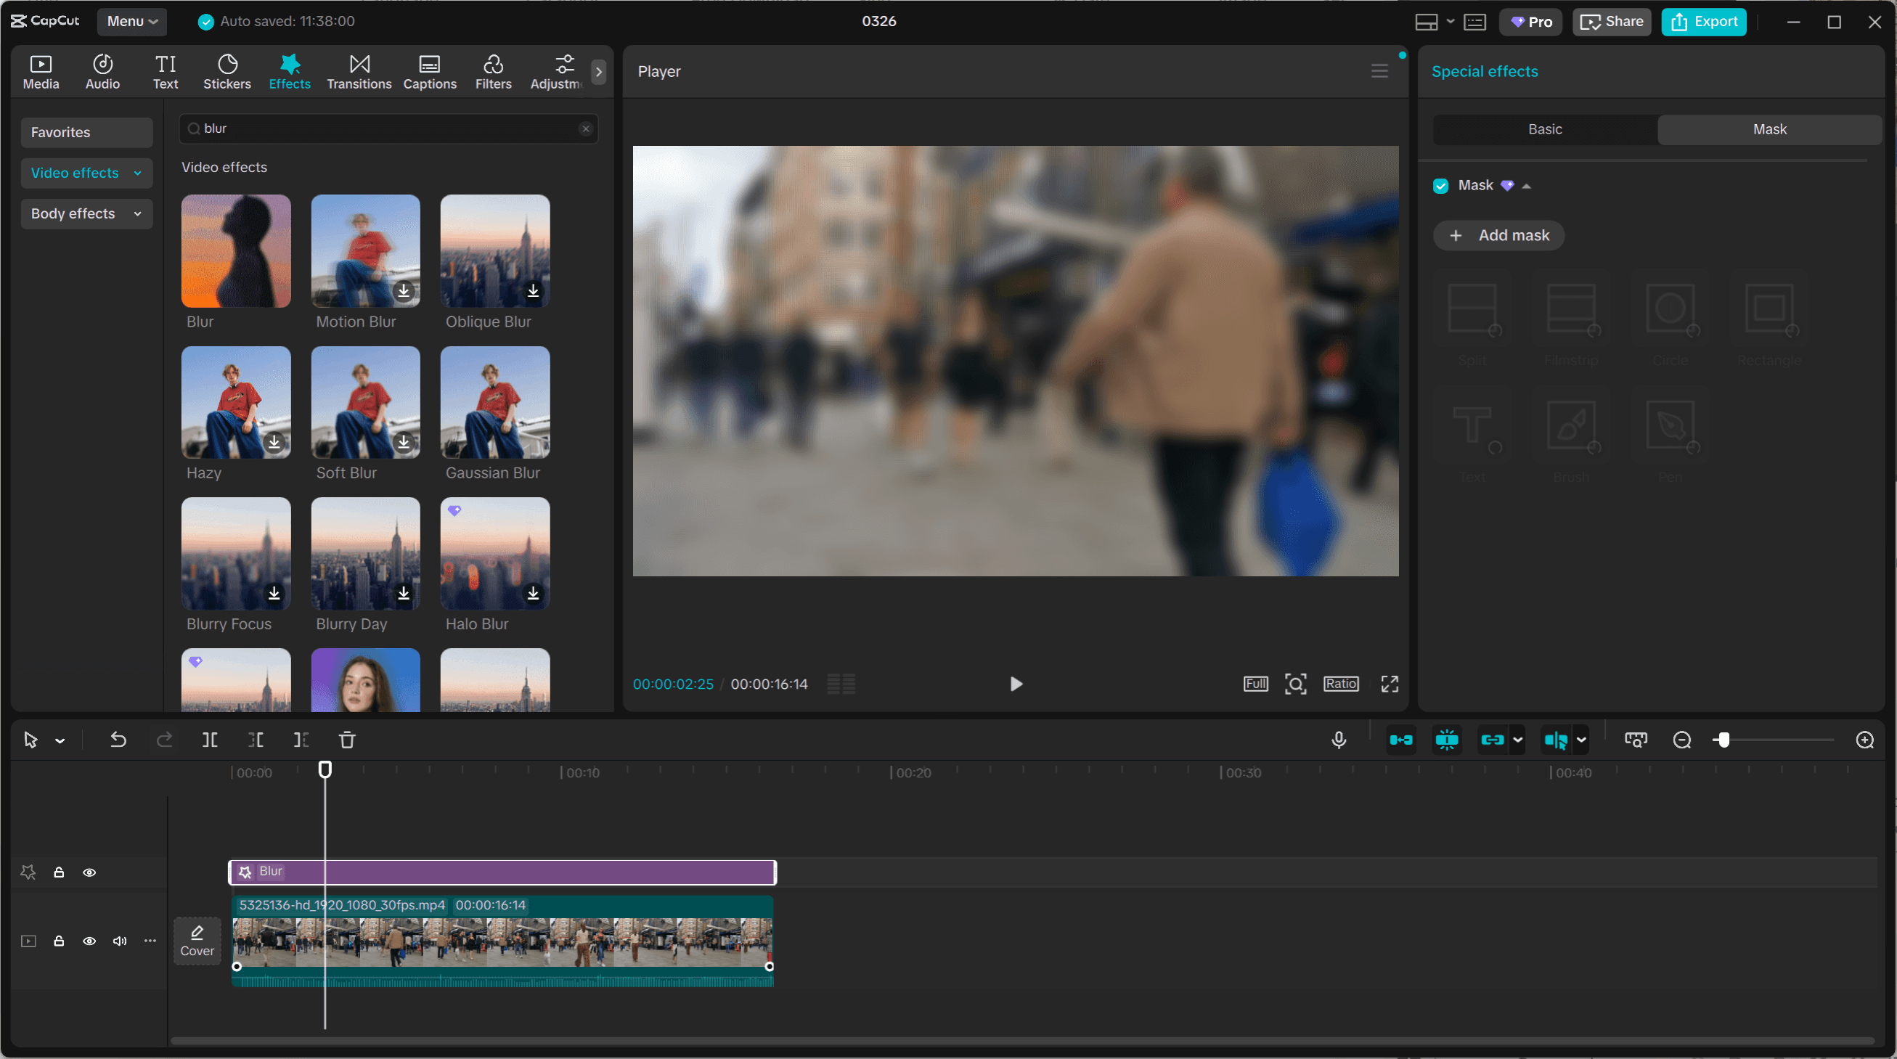Toggle visibility of the Blur effect track
The height and width of the screenshot is (1059, 1897).
pos(90,872)
